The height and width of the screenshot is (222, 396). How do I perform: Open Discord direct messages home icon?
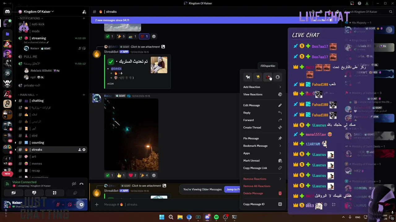7,12
